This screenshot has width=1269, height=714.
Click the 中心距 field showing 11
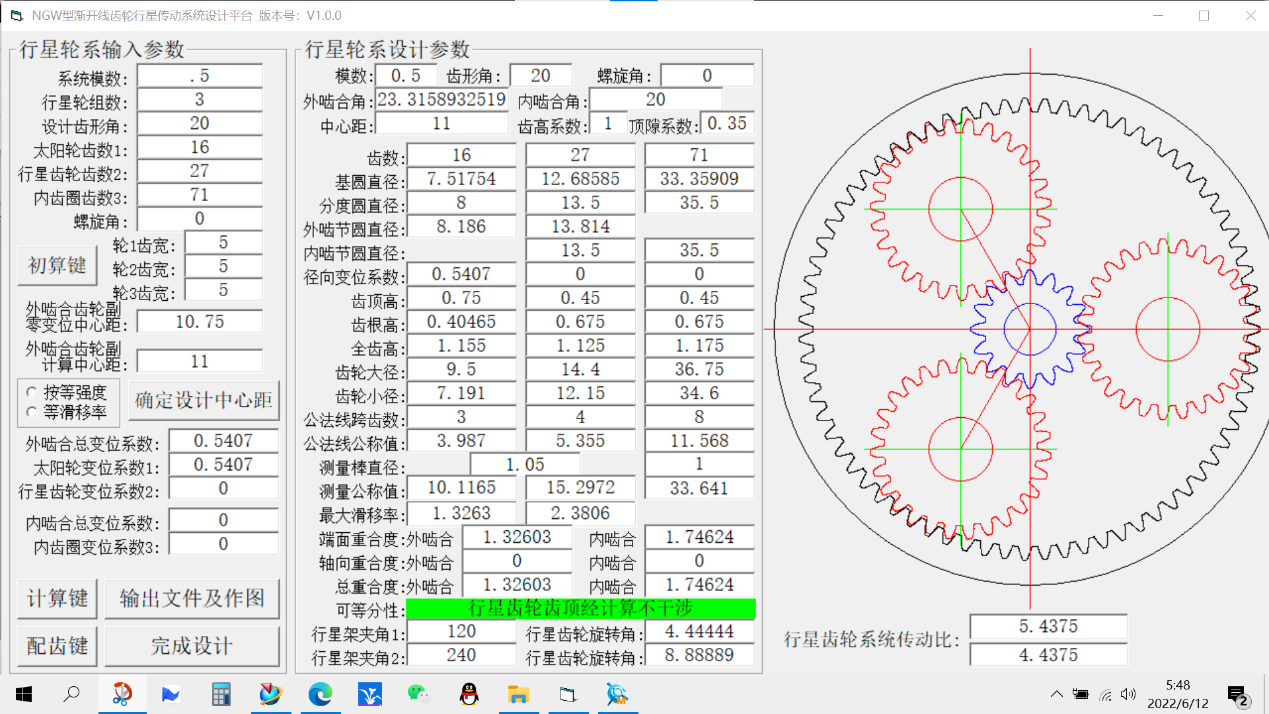pyautogui.click(x=442, y=124)
